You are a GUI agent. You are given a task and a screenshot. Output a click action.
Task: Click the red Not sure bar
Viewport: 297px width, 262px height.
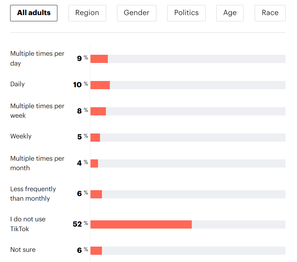pyautogui.click(x=96, y=251)
